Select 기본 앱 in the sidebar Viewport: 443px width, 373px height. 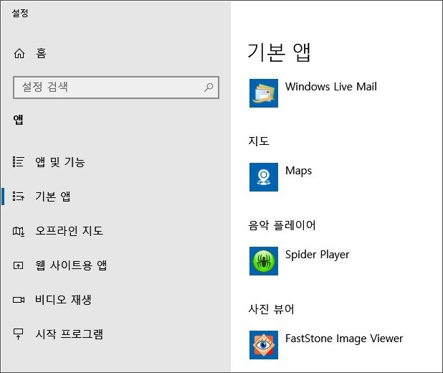click(x=53, y=196)
